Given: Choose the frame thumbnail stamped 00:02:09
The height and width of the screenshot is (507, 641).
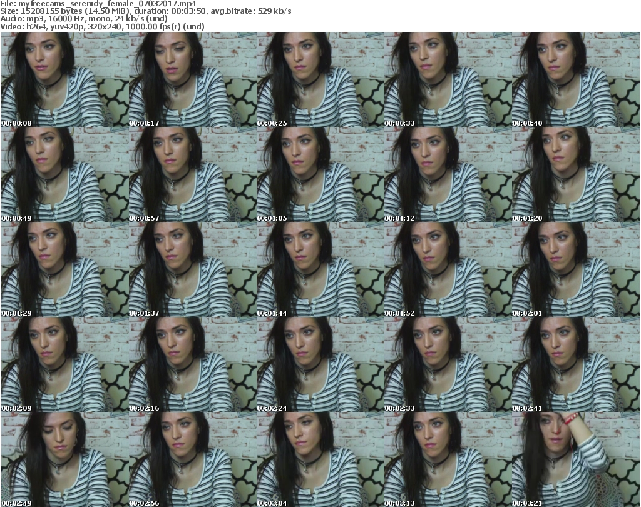Looking at the screenshot, I should coord(64,364).
